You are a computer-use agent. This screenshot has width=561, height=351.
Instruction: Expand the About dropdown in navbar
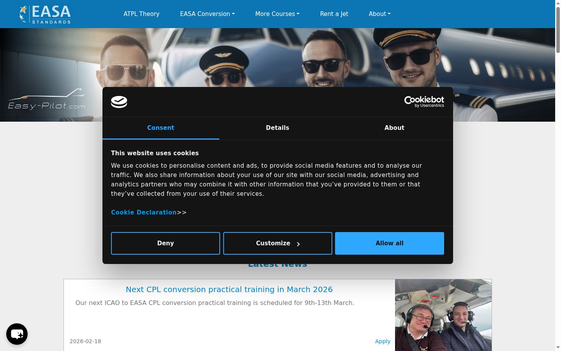[379, 14]
